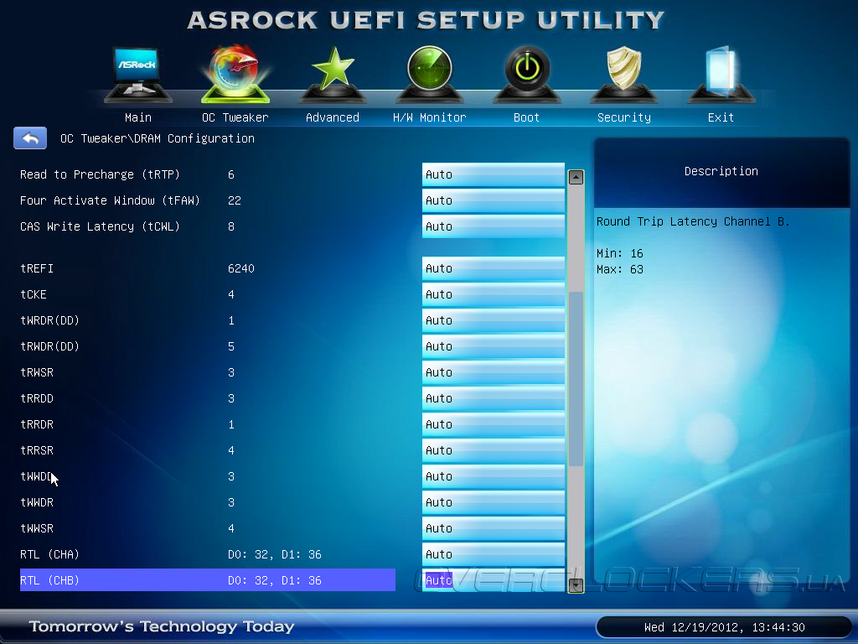Click the Description panel header
Image resolution: width=858 pixels, height=644 pixels.
pos(721,171)
